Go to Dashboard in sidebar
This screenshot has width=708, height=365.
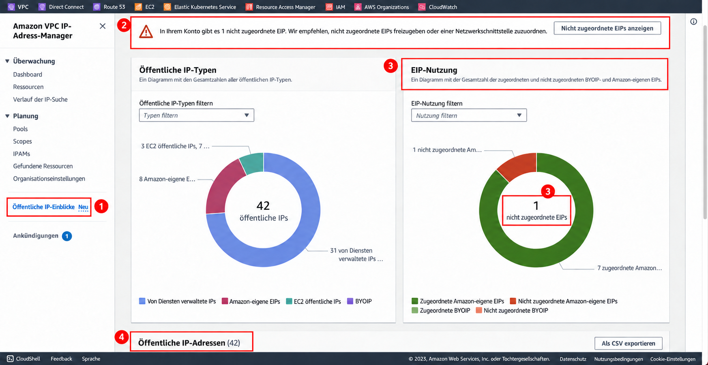28,75
